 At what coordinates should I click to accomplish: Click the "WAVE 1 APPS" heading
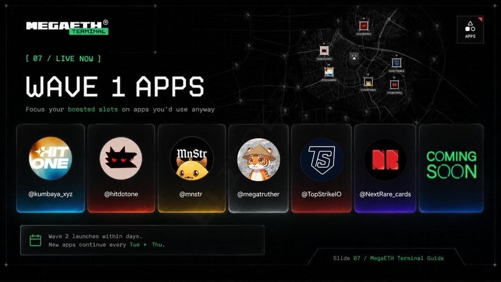(115, 86)
